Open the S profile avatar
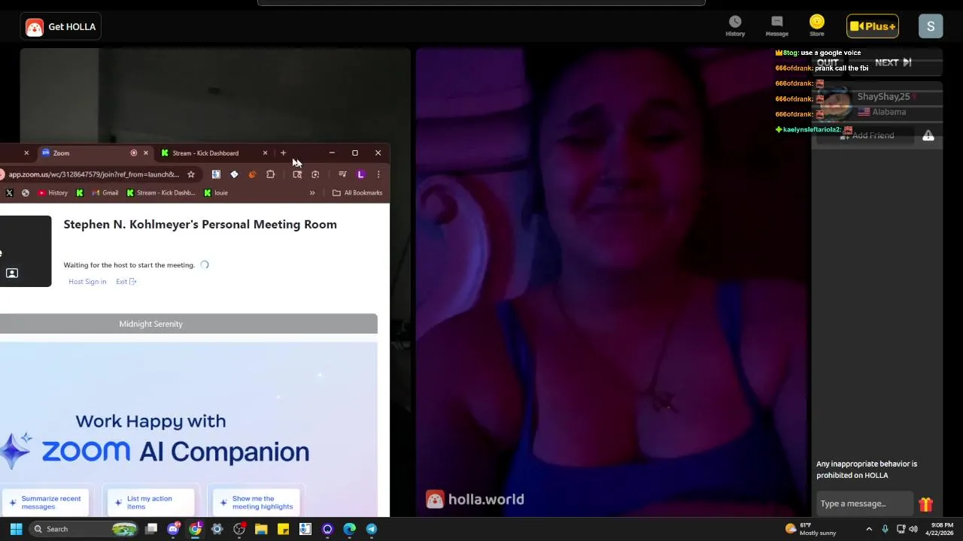963x541 pixels. tap(931, 26)
